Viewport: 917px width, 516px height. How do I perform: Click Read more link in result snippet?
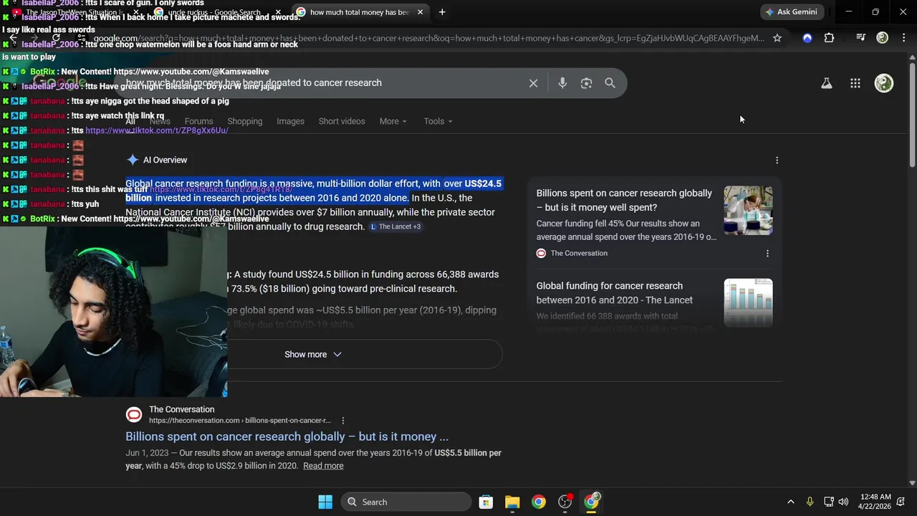point(323,466)
